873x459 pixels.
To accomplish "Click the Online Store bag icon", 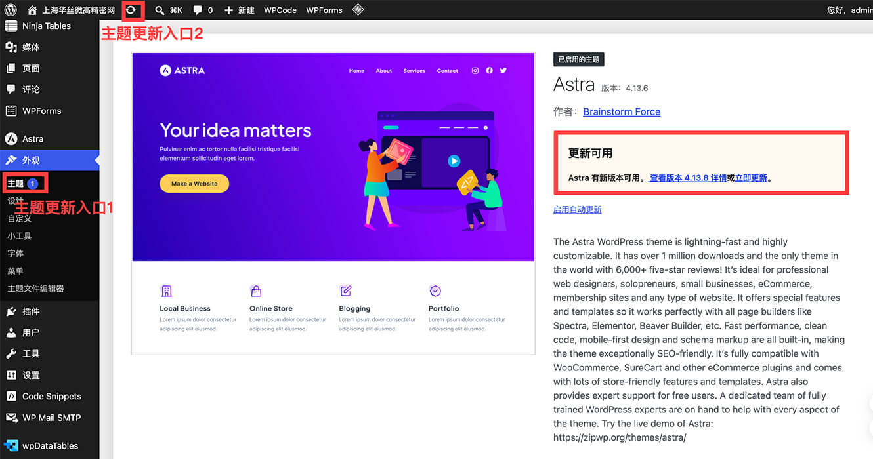I will (256, 290).
